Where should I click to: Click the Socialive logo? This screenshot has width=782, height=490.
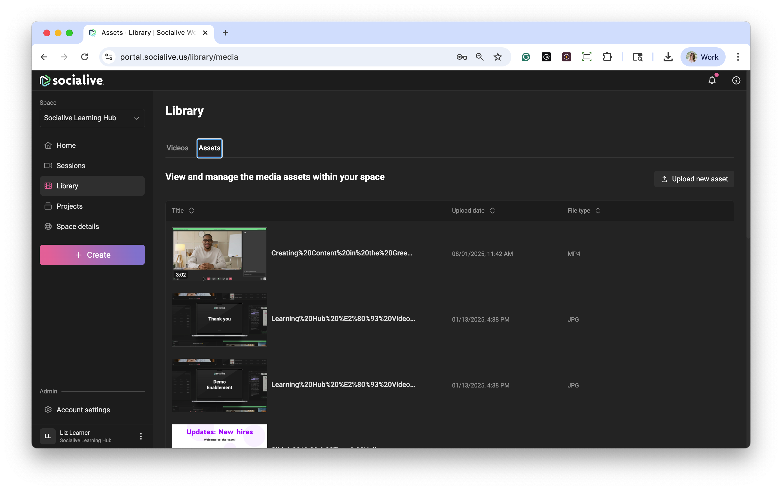pos(71,80)
